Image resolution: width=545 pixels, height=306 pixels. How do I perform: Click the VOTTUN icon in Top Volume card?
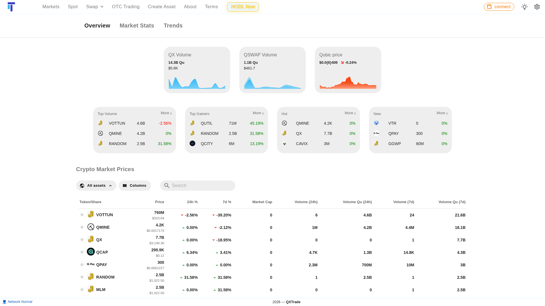pyautogui.click(x=100, y=123)
